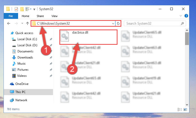Click the Properties quick access toolbar icon
Viewport: 196px width, 118px height.
coord(16,9)
